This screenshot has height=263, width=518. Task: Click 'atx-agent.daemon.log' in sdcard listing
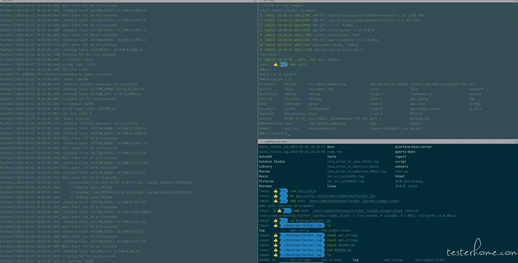pos(327,84)
